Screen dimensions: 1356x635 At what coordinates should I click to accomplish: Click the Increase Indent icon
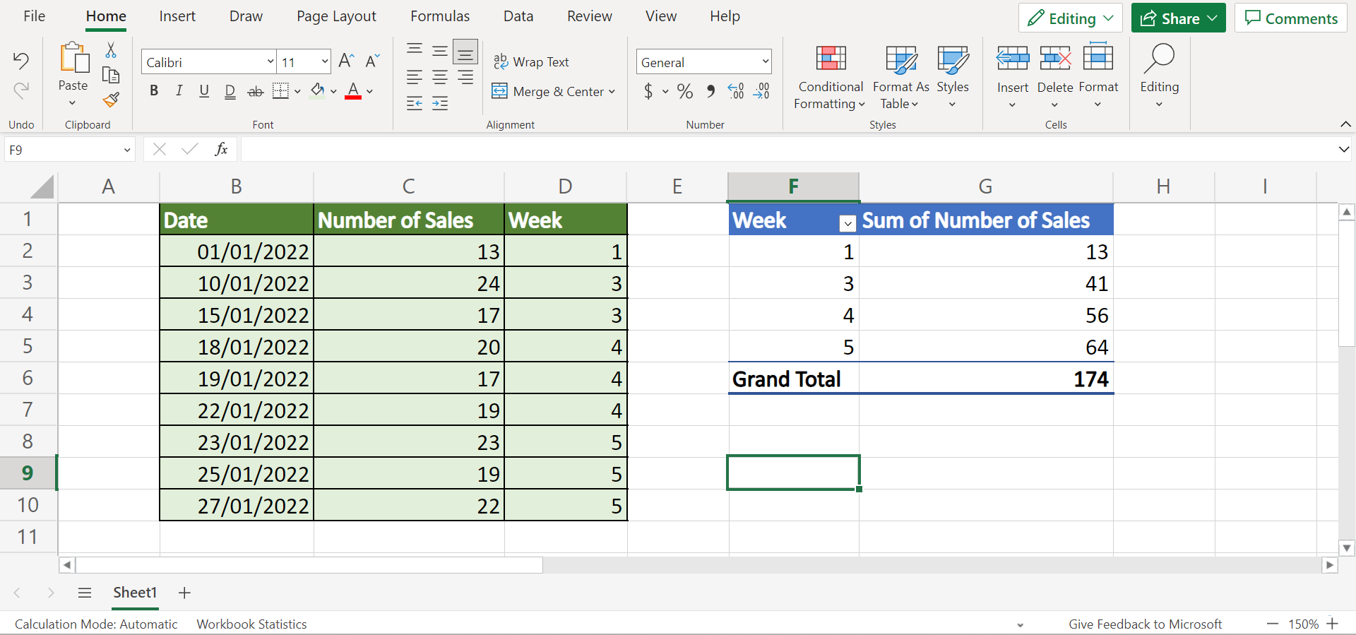coord(440,104)
